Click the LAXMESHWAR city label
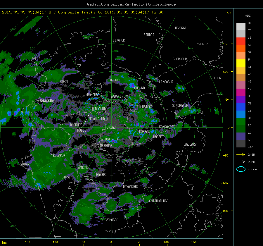This screenshot has width=263, height=246. tap(103, 146)
